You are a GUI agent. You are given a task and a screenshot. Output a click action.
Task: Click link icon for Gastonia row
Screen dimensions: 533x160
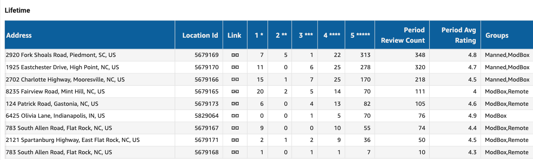coord(234,104)
